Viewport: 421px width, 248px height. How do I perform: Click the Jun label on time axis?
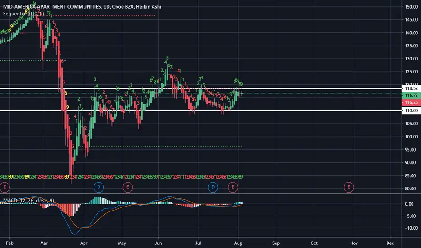[x=158, y=243]
